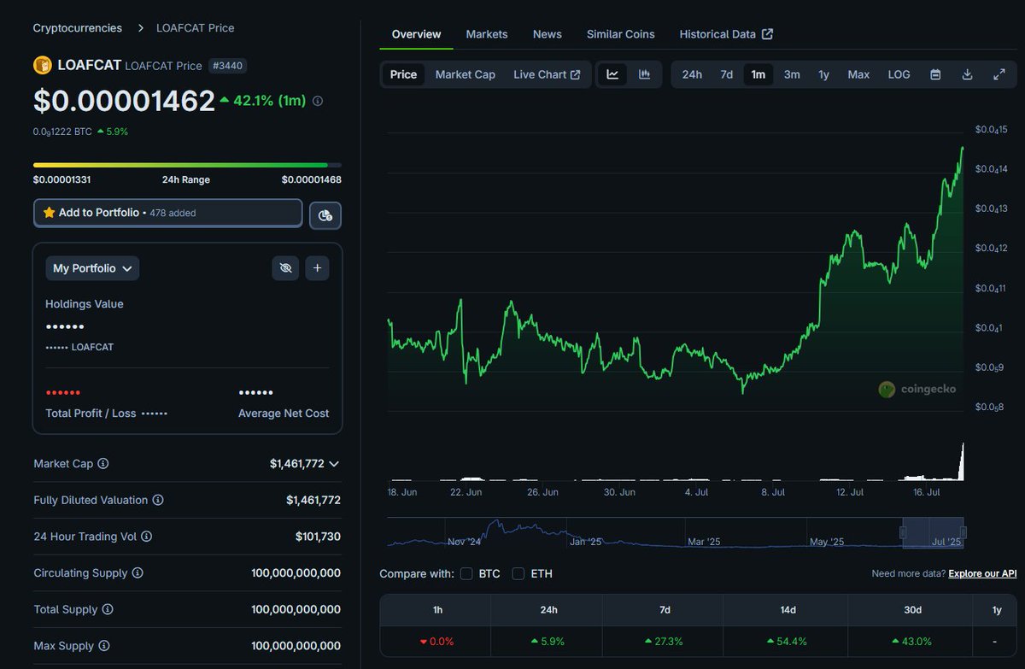Viewport: 1025px width, 669px height.
Task: Click the 24h Range price bar
Action: pos(187,165)
